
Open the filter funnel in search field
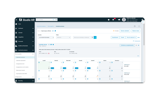click(92, 38)
